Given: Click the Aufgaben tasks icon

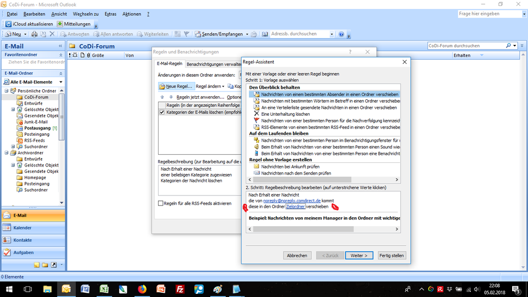Looking at the screenshot, I should [7, 253].
